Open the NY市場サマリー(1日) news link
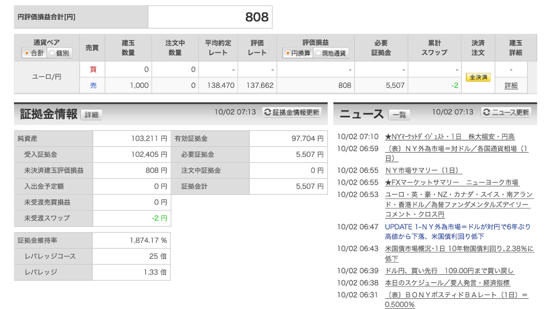Viewport: 549px width, 309px height. [423, 170]
